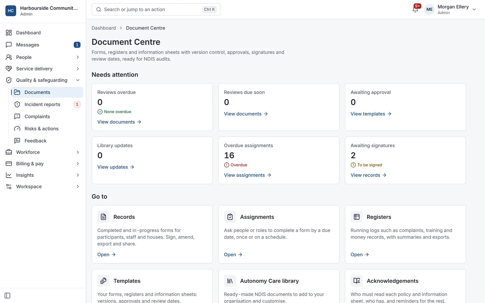Screen dimensions: 485x303
Task: Click the Autonomy Care library icon
Action: click(x=230, y=281)
